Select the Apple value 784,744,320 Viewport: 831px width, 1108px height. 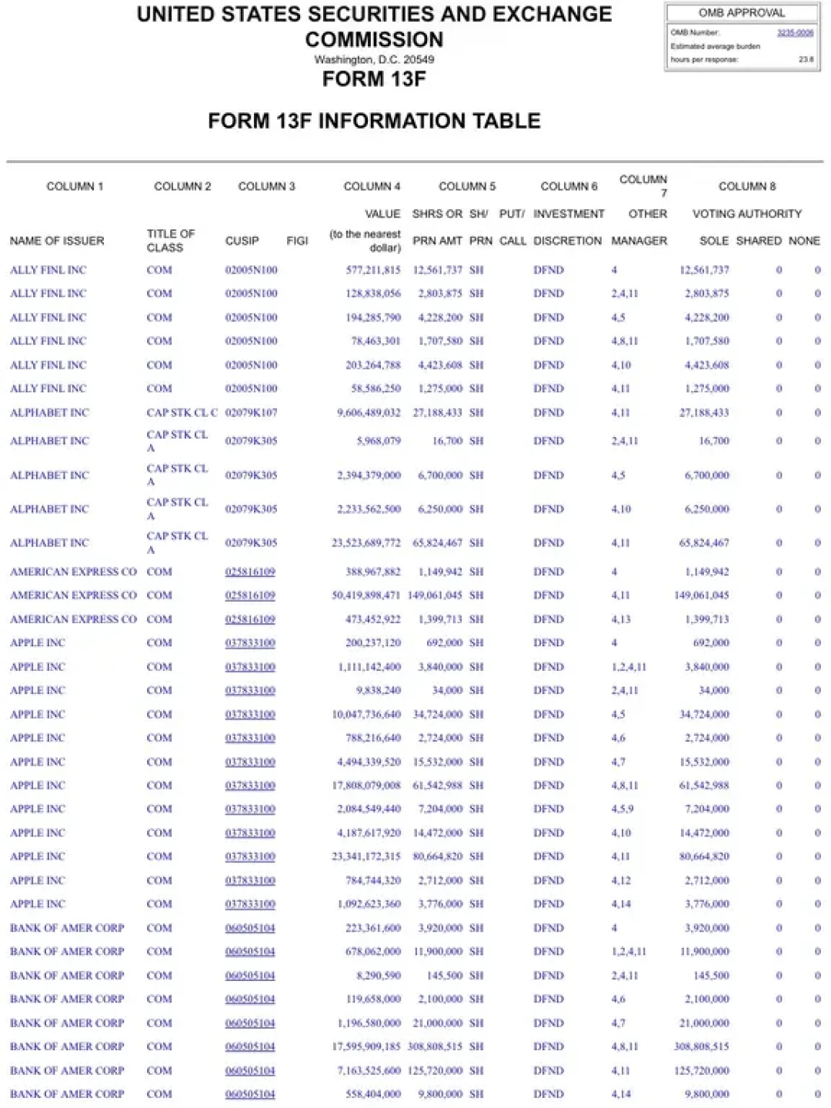tap(373, 881)
